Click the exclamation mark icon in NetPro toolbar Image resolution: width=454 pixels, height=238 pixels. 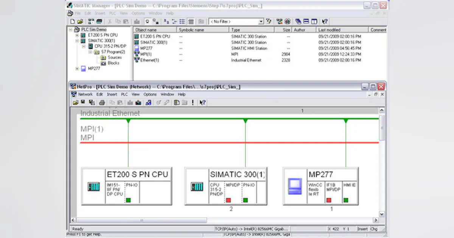193,102
